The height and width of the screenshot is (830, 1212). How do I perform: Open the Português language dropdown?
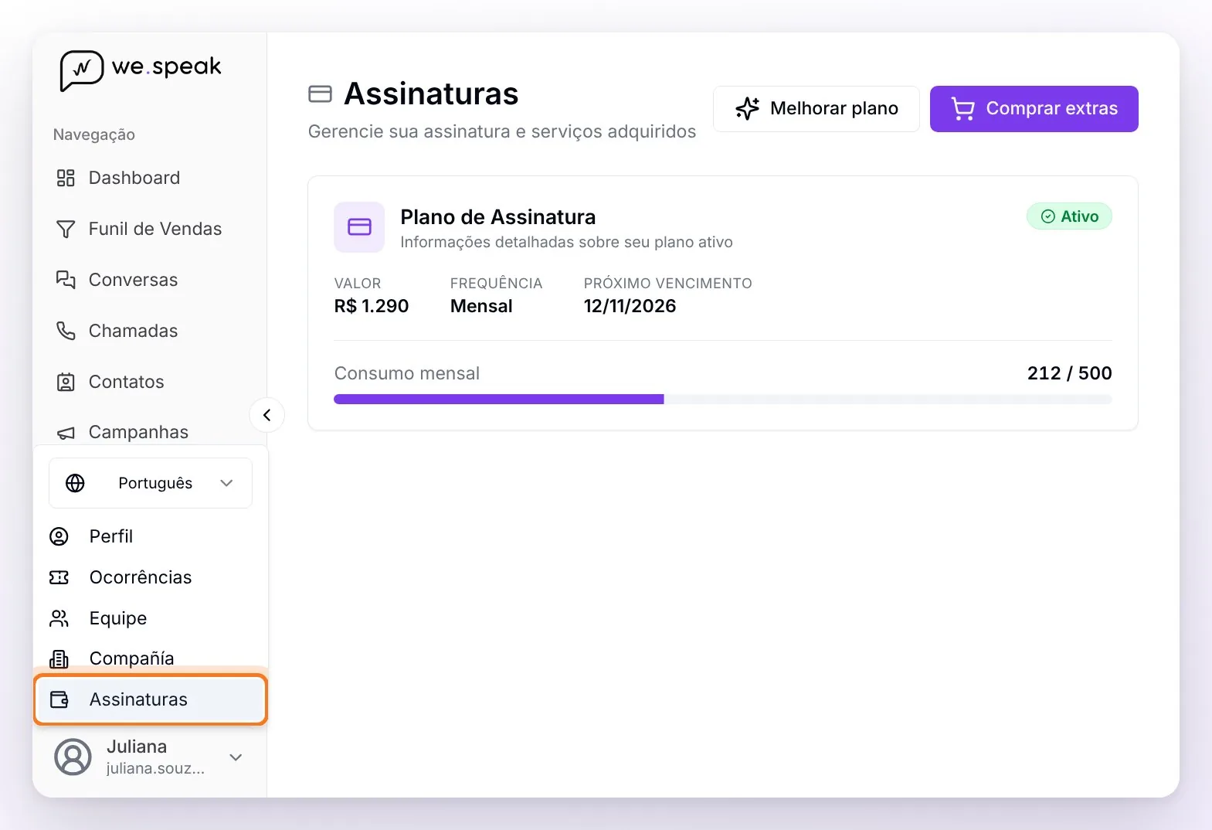151,483
